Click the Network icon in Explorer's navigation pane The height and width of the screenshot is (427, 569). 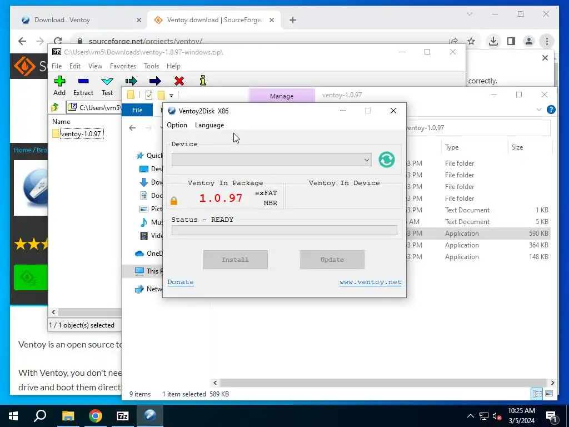point(139,289)
